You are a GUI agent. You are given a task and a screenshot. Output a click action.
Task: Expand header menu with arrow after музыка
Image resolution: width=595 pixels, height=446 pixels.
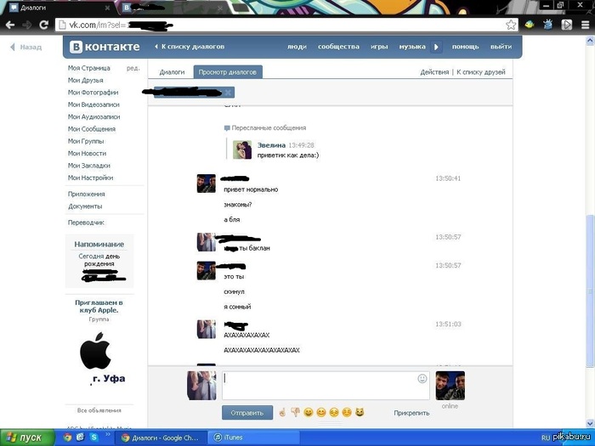pyautogui.click(x=436, y=47)
